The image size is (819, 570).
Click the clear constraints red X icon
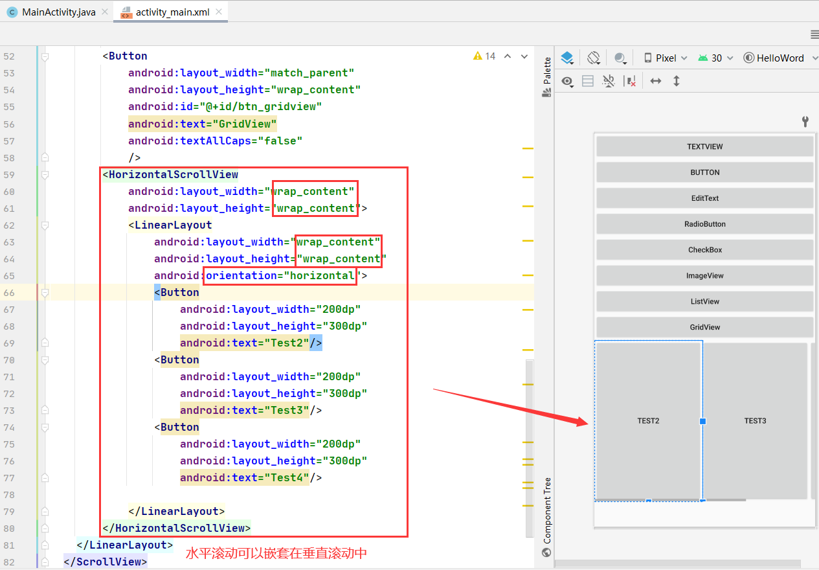coord(629,81)
